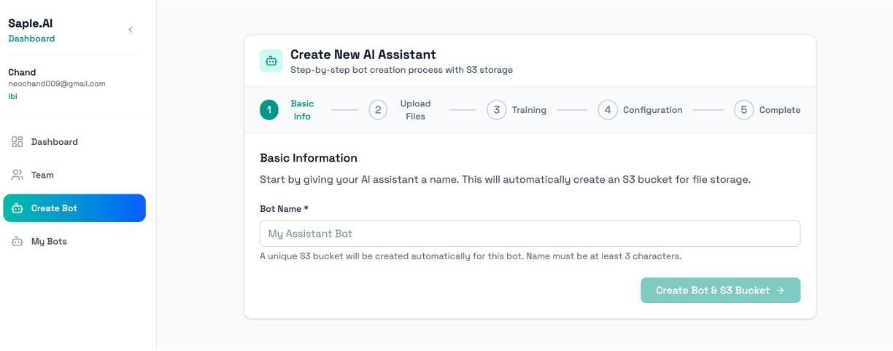This screenshot has height=351, width=893.
Task: Click the Team people icon
Action: coord(18,175)
